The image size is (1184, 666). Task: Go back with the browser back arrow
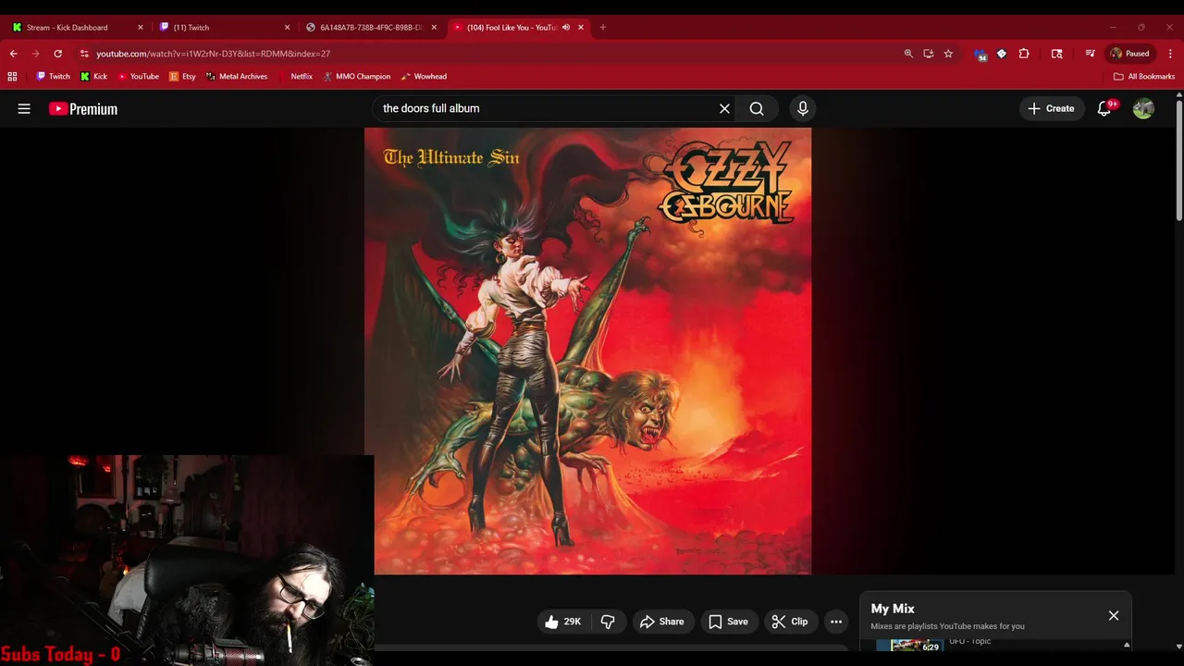tap(14, 54)
